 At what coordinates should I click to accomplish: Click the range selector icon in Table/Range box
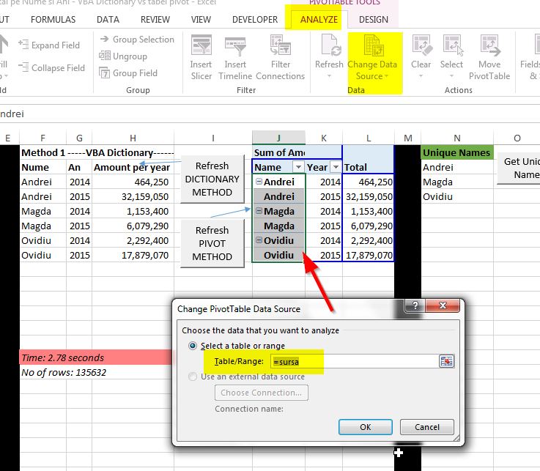pyautogui.click(x=446, y=361)
